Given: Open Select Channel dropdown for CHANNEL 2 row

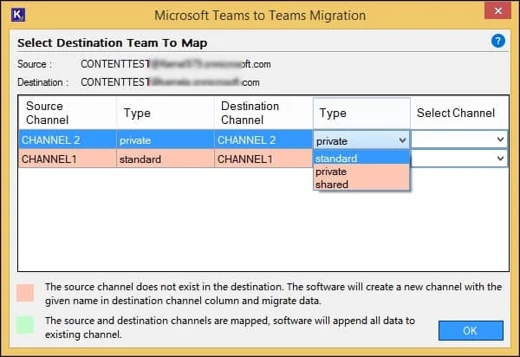Looking at the screenshot, I should click(x=459, y=140).
